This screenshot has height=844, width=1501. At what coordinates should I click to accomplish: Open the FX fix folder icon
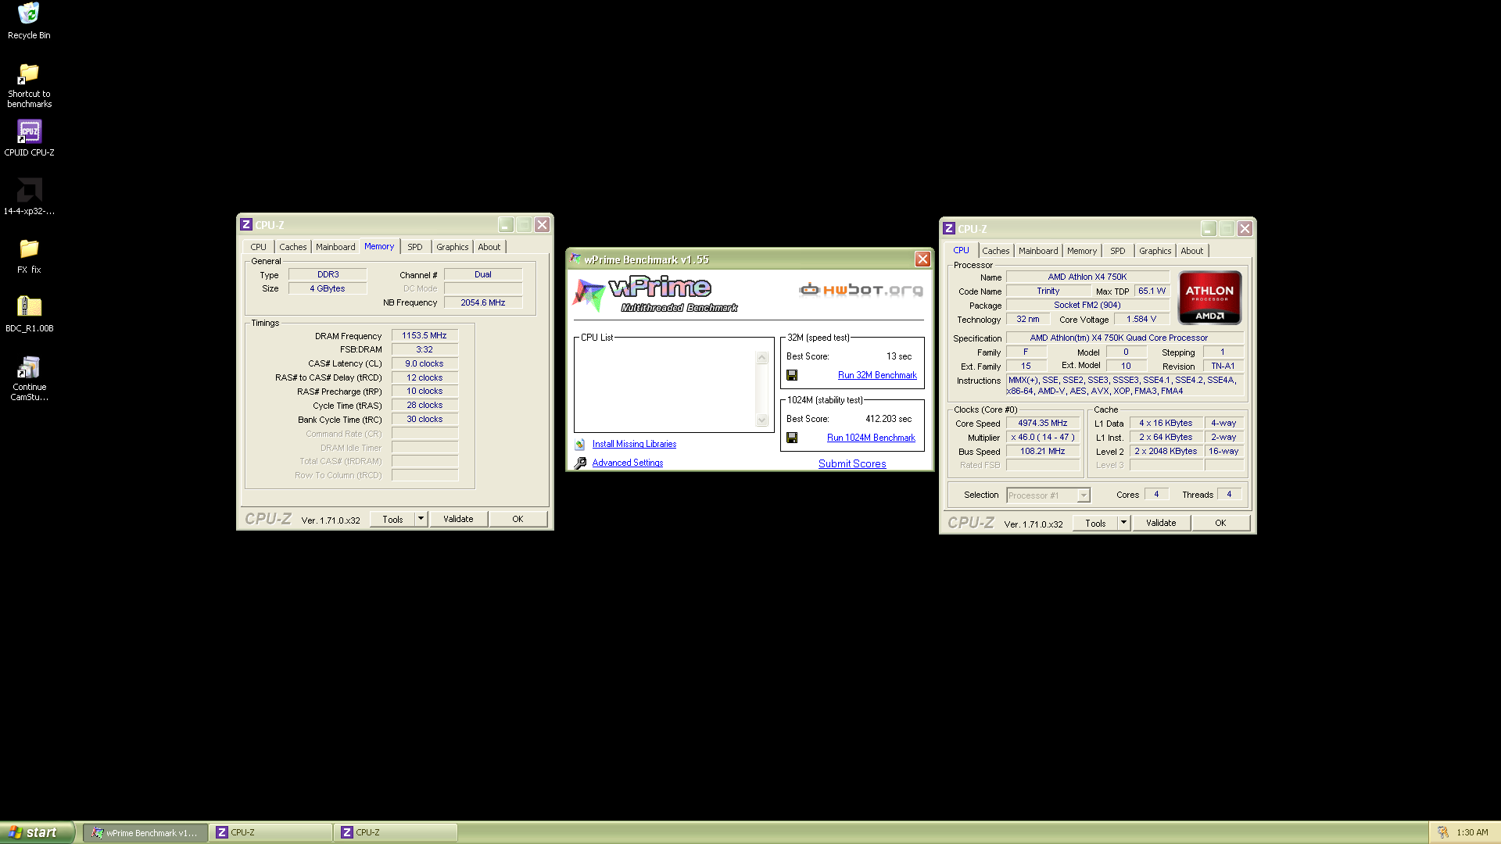click(x=29, y=249)
